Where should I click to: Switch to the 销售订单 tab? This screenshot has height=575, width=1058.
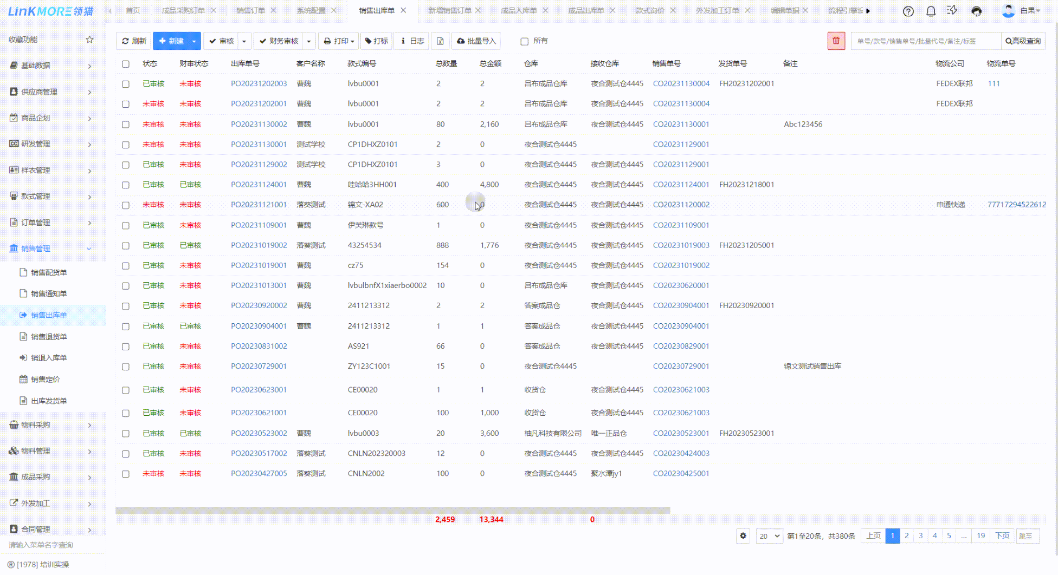click(250, 10)
